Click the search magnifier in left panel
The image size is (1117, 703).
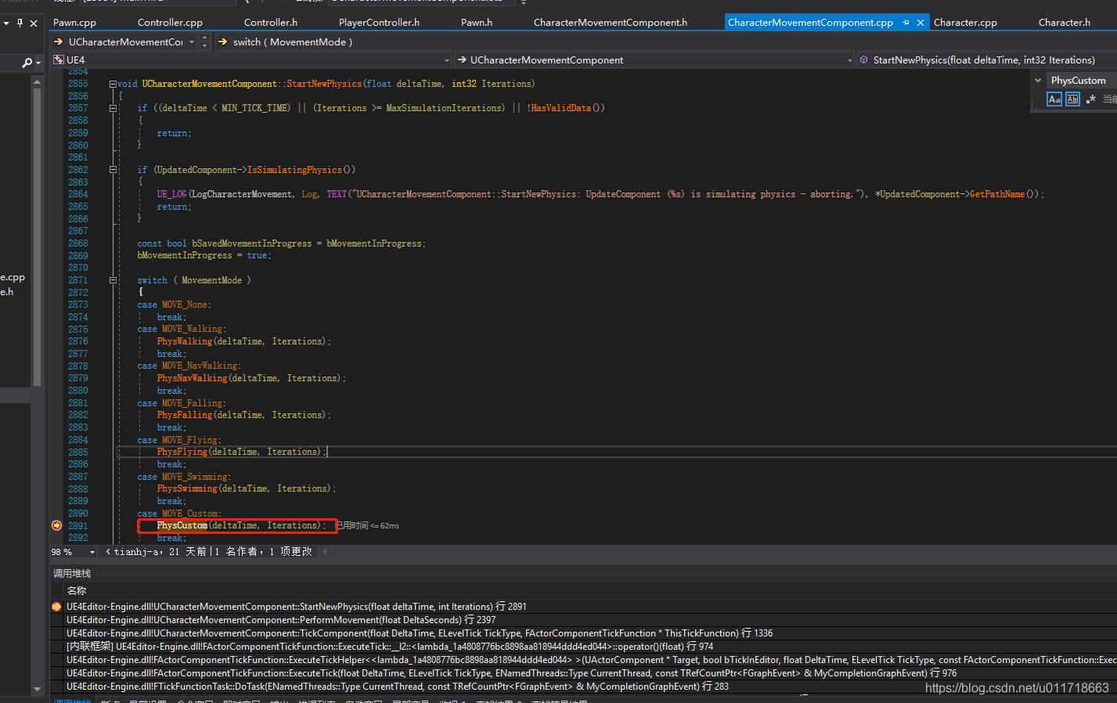[27, 63]
